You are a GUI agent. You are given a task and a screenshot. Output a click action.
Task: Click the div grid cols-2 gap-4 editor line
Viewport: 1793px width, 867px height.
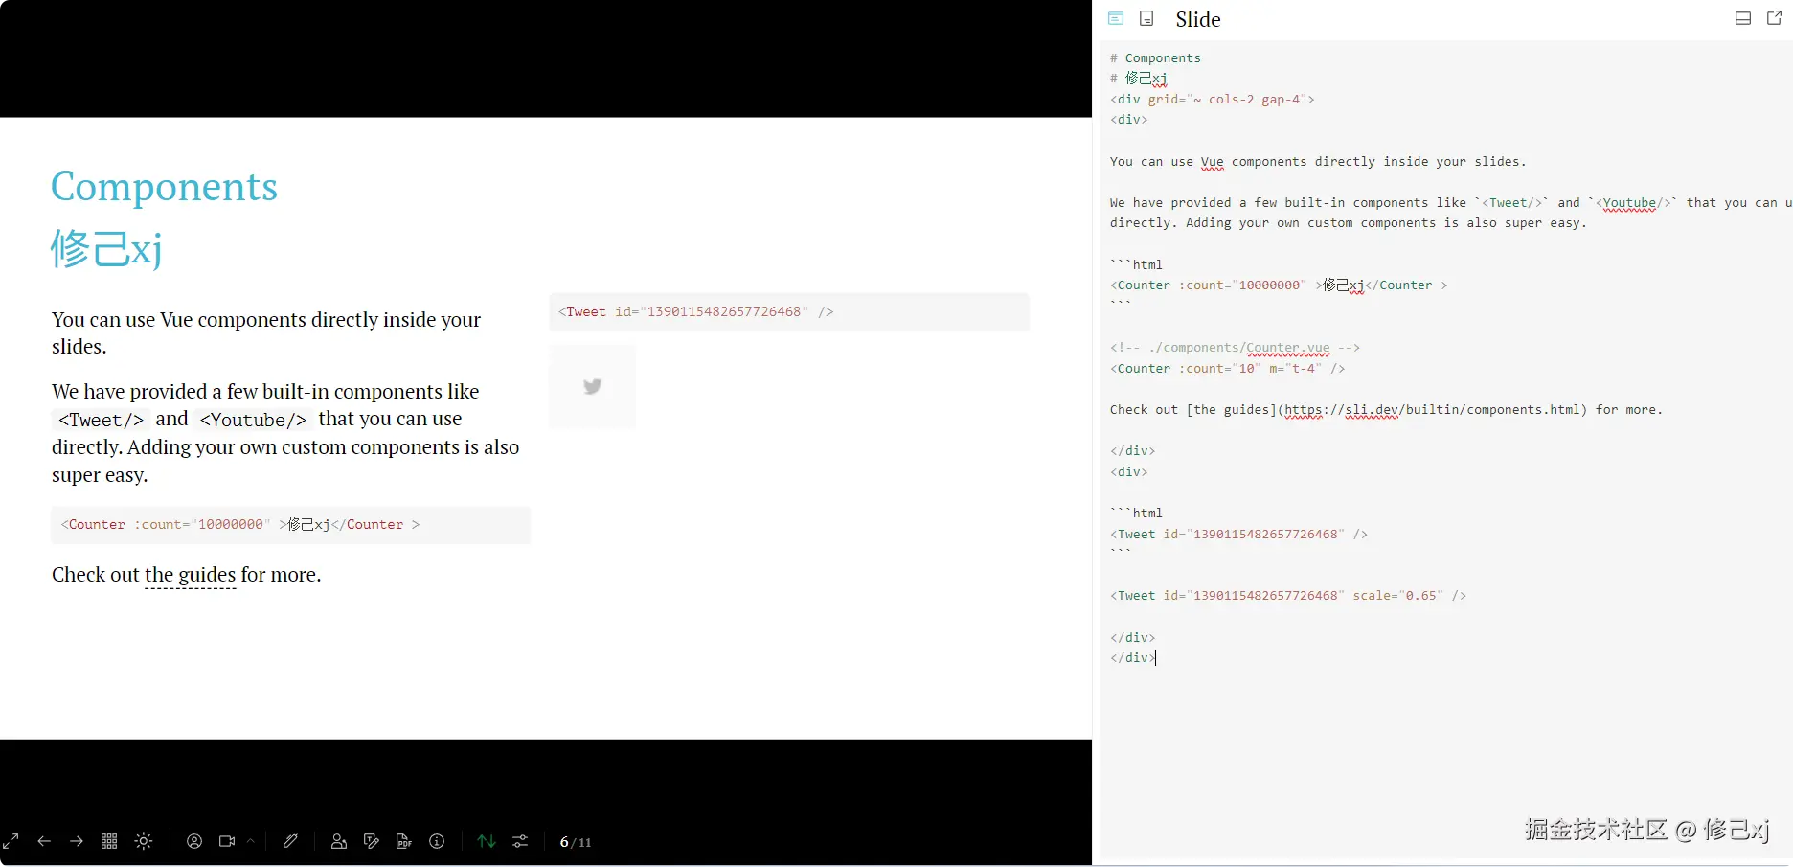tap(1212, 100)
